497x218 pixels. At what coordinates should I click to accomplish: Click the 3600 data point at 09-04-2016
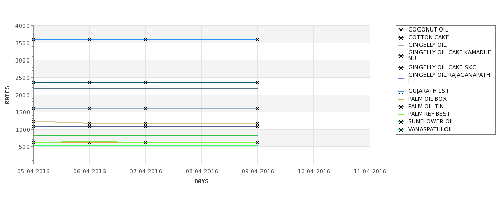(x=258, y=40)
